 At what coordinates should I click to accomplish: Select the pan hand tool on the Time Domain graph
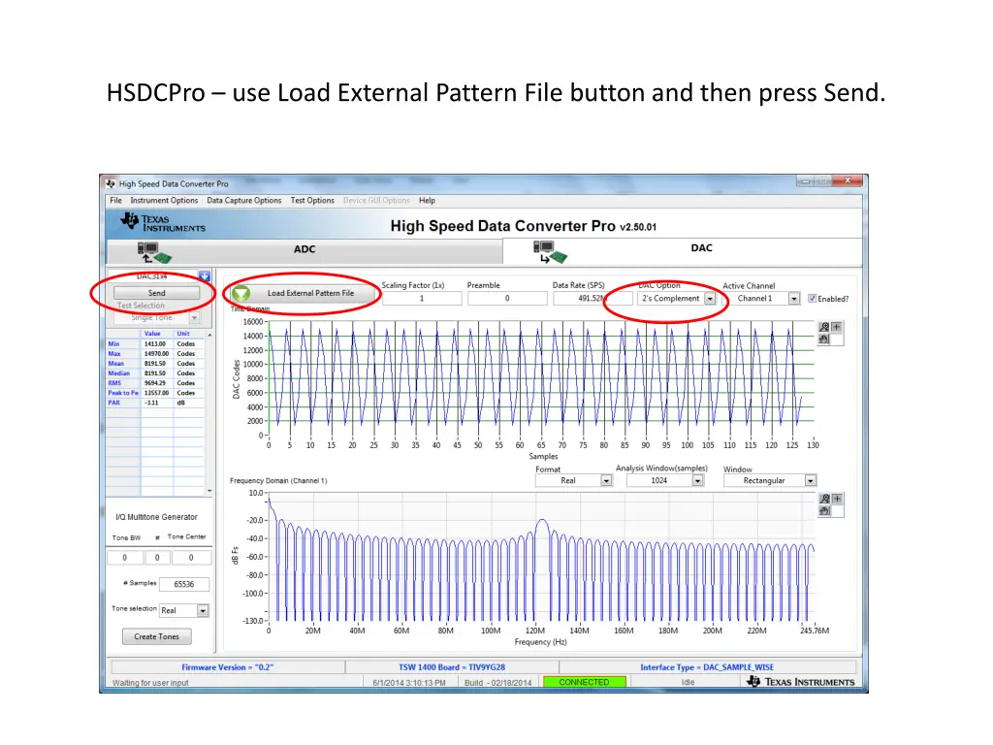pyautogui.click(x=823, y=339)
